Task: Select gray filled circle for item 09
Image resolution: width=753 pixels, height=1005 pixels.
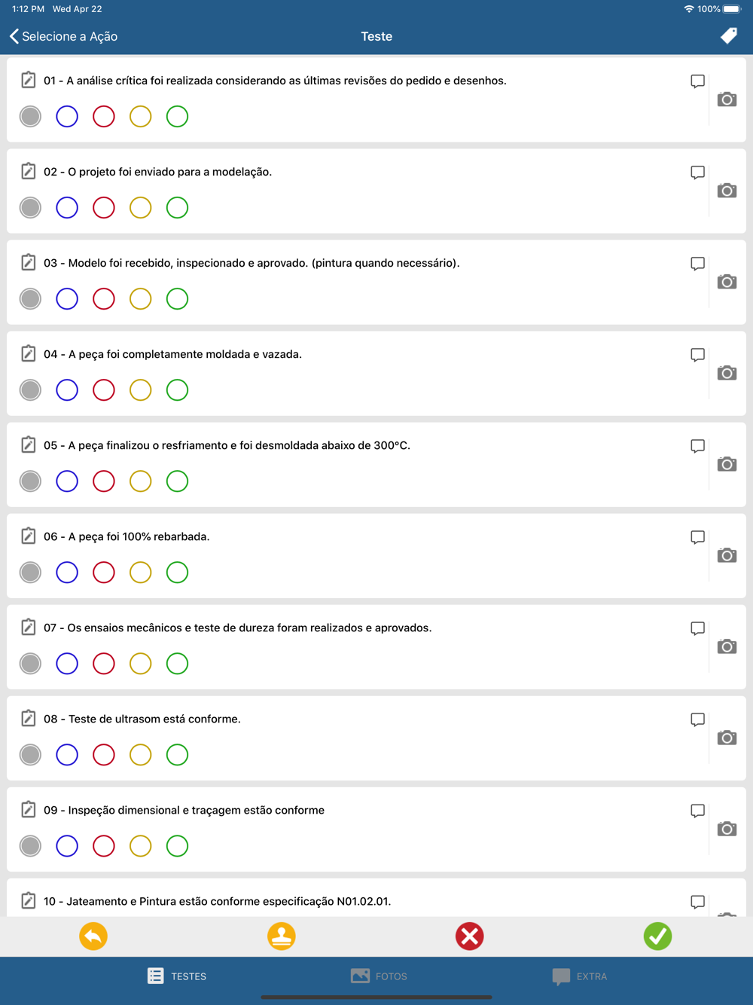Action: point(30,846)
